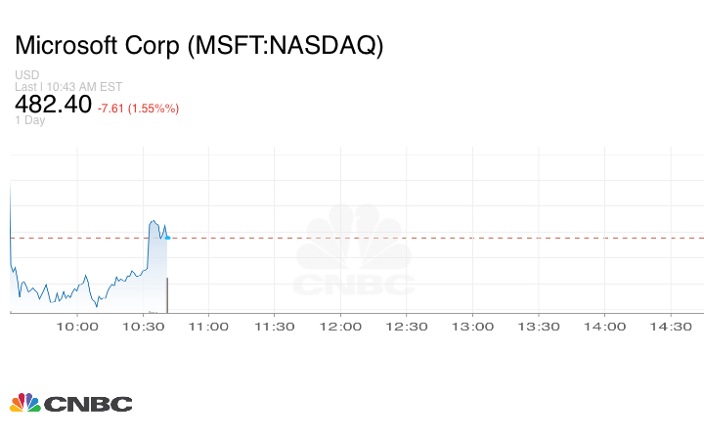
Task: Click the CNBC watermark in chart center
Action: 354,252
